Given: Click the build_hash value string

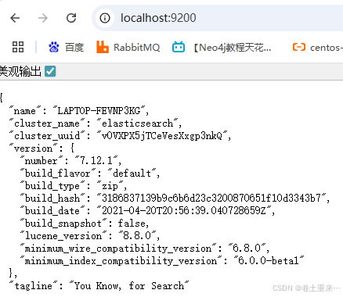Looking at the screenshot, I should coord(211,198).
